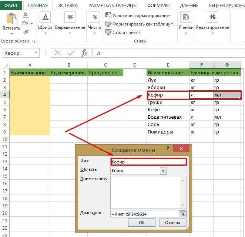This screenshot has height=237, width=245.
Task: Open the РАЗМЕТКА СТРАНИЦЫ tab
Action: 113,5
